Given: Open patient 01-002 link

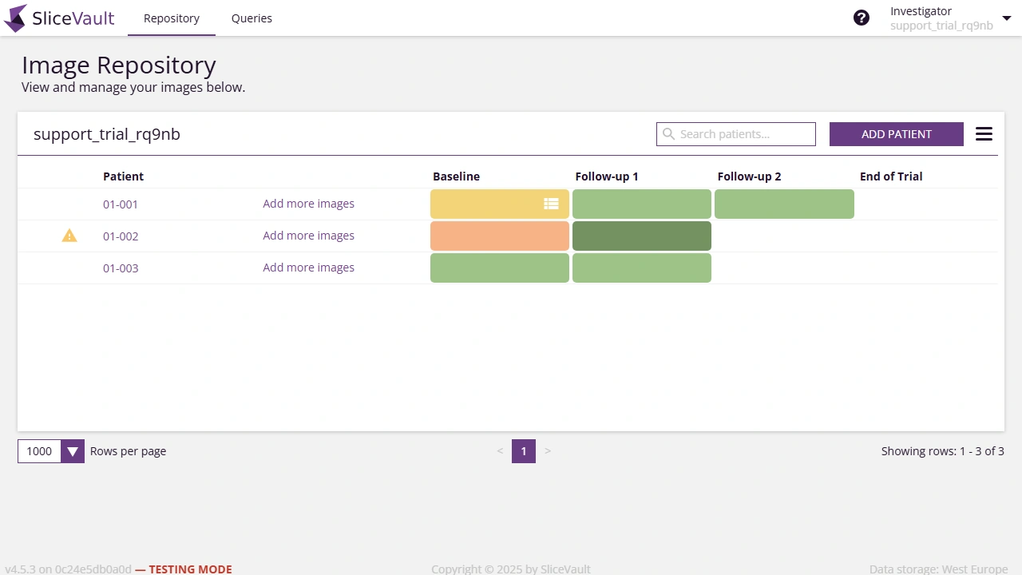Looking at the screenshot, I should coord(121,236).
